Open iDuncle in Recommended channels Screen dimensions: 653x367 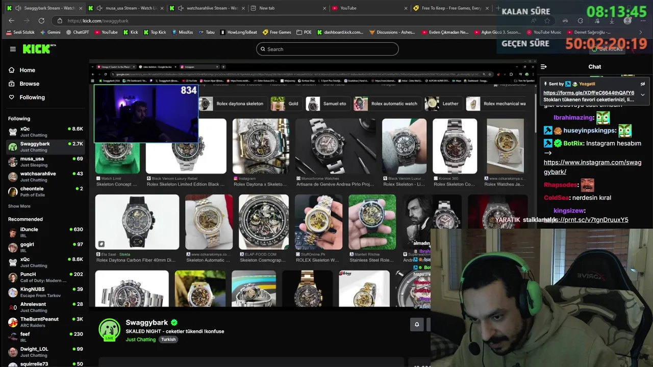[44, 232]
